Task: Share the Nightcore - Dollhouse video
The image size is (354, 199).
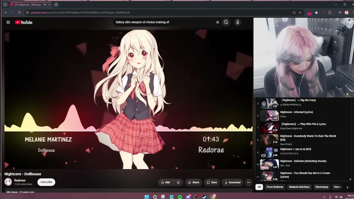Action: pos(193,182)
